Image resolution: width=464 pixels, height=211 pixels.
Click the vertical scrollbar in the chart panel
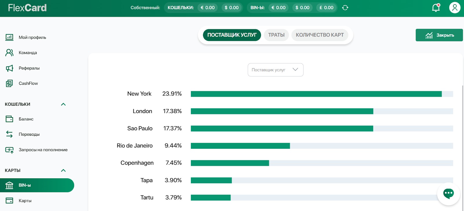pos(463,145)
